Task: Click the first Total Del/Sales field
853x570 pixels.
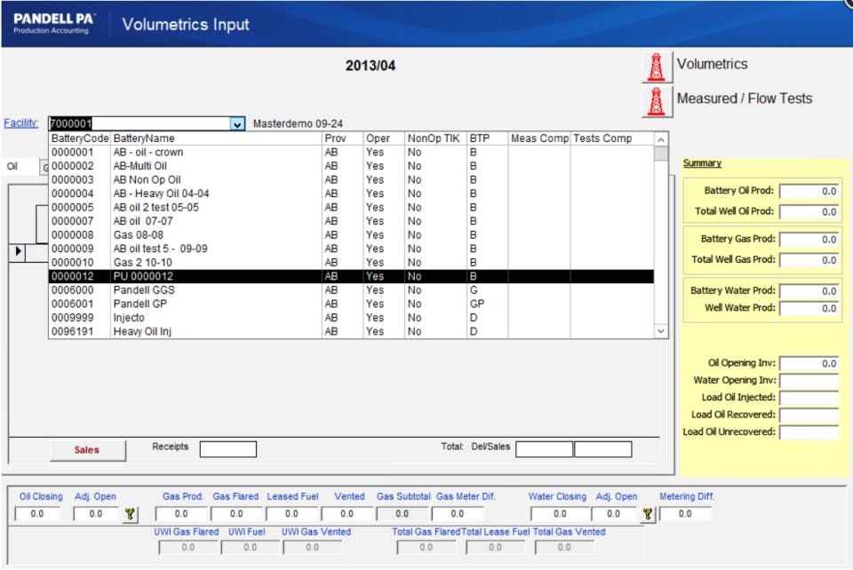Action: (x=544, y=449)
